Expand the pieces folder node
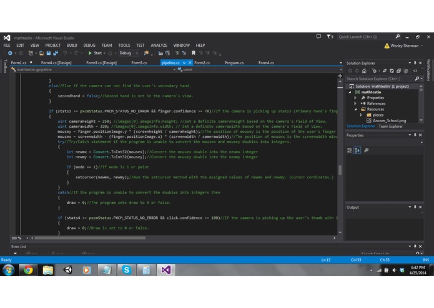This screenshot has width=434, height=308. (361, 115)
